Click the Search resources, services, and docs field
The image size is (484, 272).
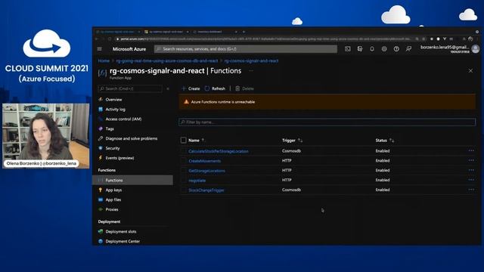click(246, 49)
